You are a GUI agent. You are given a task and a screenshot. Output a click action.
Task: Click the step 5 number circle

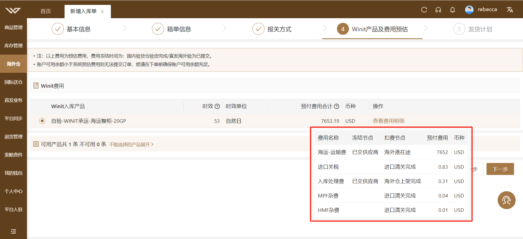(459, 29)
